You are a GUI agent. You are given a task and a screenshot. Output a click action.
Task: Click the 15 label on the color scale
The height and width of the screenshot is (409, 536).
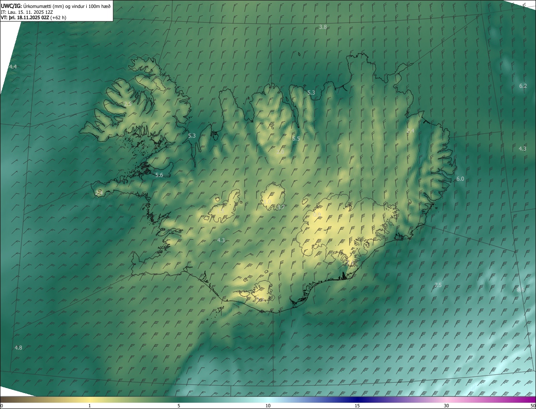(x=357, y=406)
